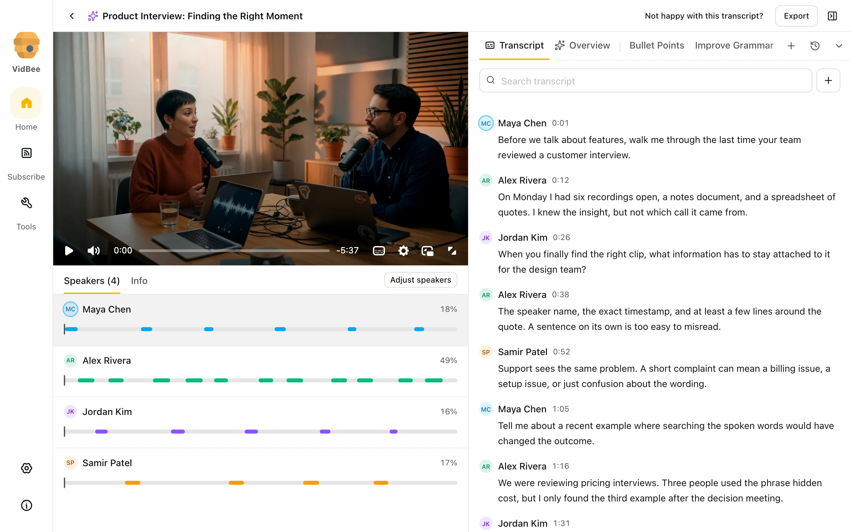
Task: Click Adjust speakers button
Action: pyautogui.click(x=421, y=280)
